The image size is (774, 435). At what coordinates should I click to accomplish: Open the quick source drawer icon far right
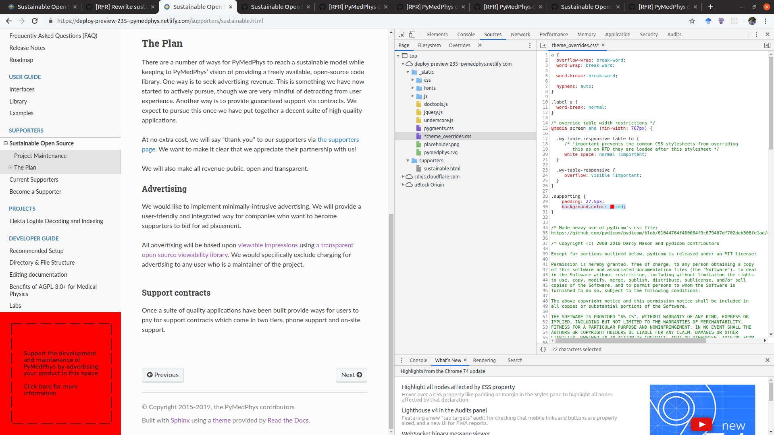pyautogui.click(x=768, y=46)
